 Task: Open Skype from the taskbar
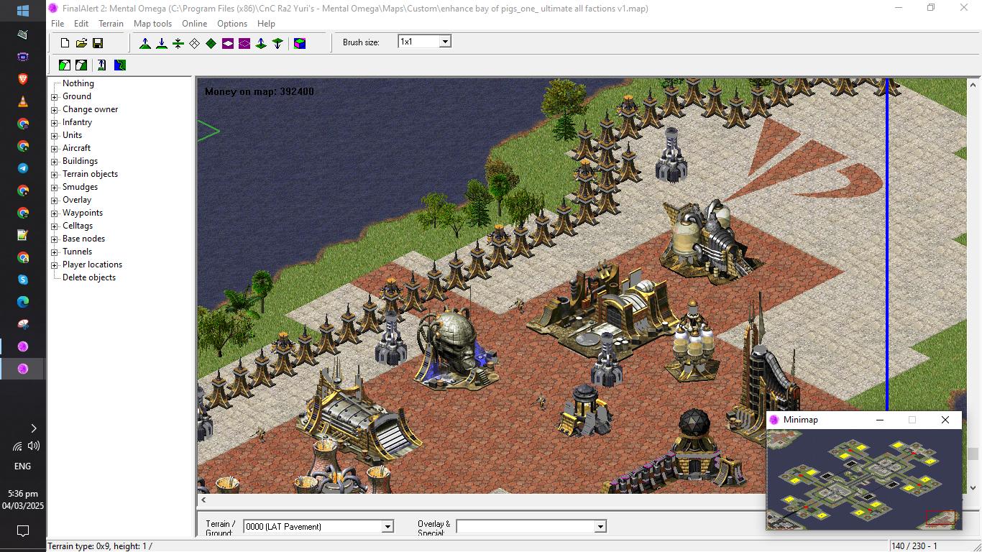point(22,279)
